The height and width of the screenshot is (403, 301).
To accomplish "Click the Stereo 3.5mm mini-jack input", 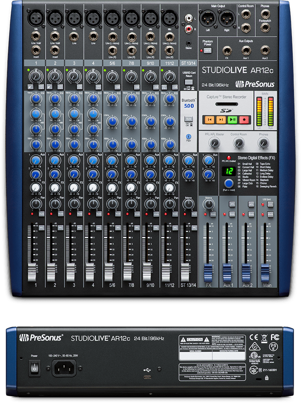I will 188,43.
